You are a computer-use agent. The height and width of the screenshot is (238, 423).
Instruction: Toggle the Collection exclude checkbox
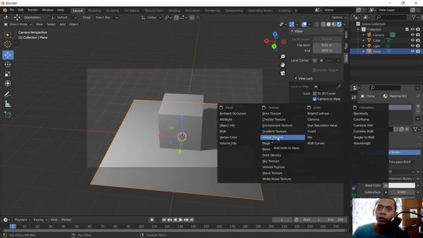pos(407,29)
